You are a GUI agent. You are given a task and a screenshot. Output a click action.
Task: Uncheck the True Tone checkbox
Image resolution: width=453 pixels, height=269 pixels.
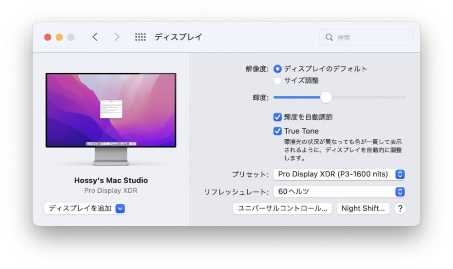coord(278,131)
